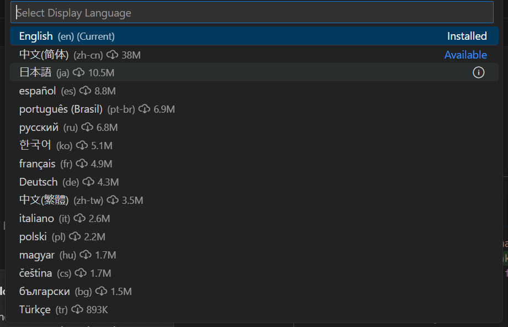Choose 中文(简体) Simplified Chinese language
The image size is (508, 327).
point(44,55)
